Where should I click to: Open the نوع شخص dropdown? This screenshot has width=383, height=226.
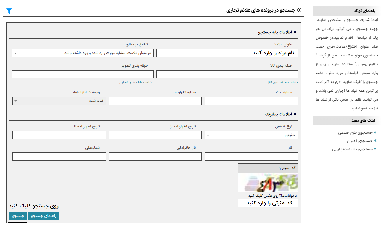251,135
